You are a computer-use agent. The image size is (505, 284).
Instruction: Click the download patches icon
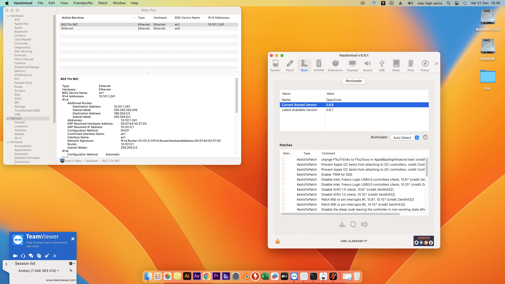click(x=342, y=224)
